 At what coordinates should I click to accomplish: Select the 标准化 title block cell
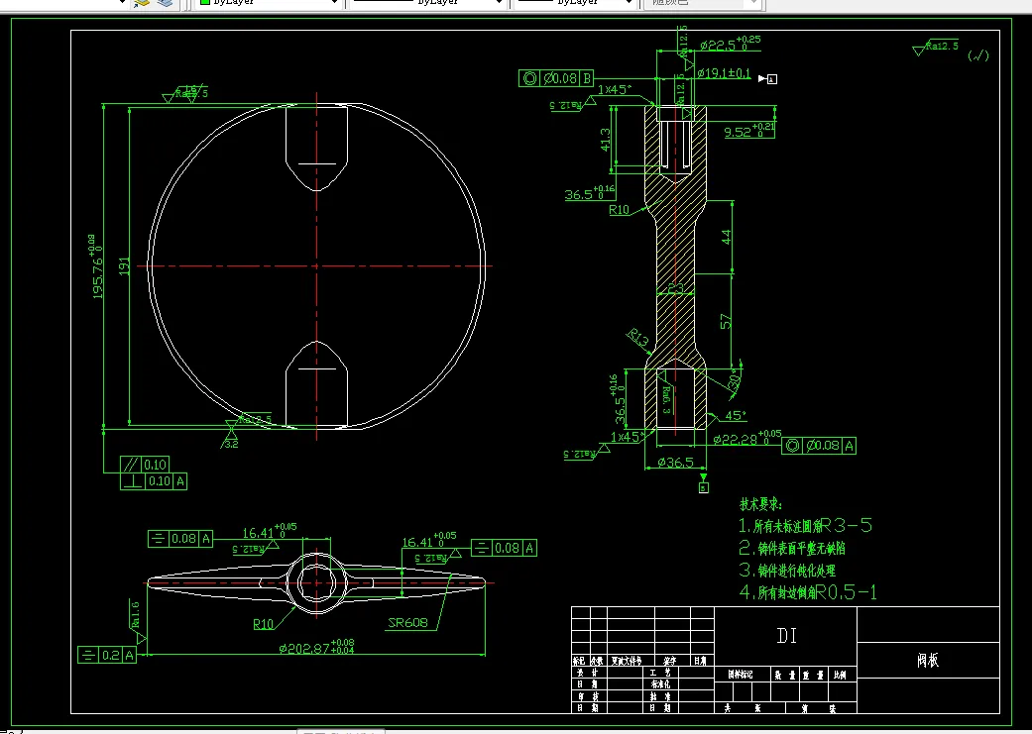pos(660,684)
